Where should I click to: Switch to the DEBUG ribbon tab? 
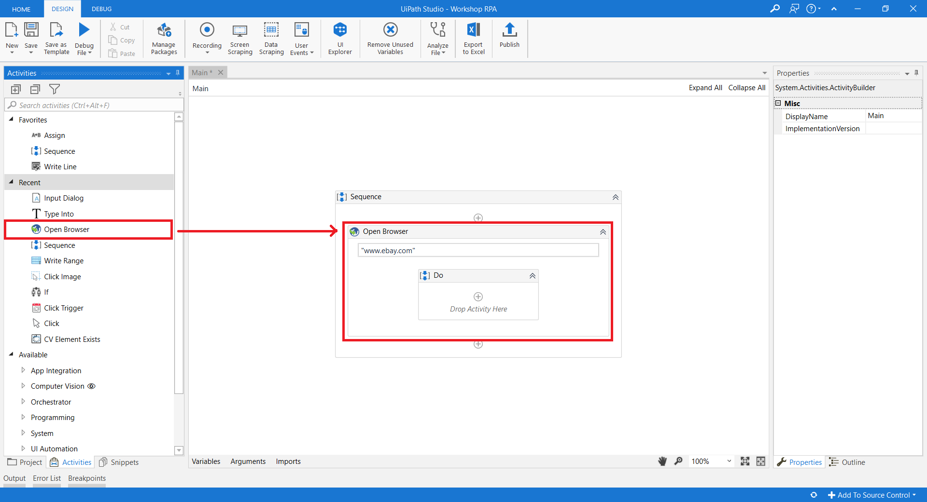(101, 9)
